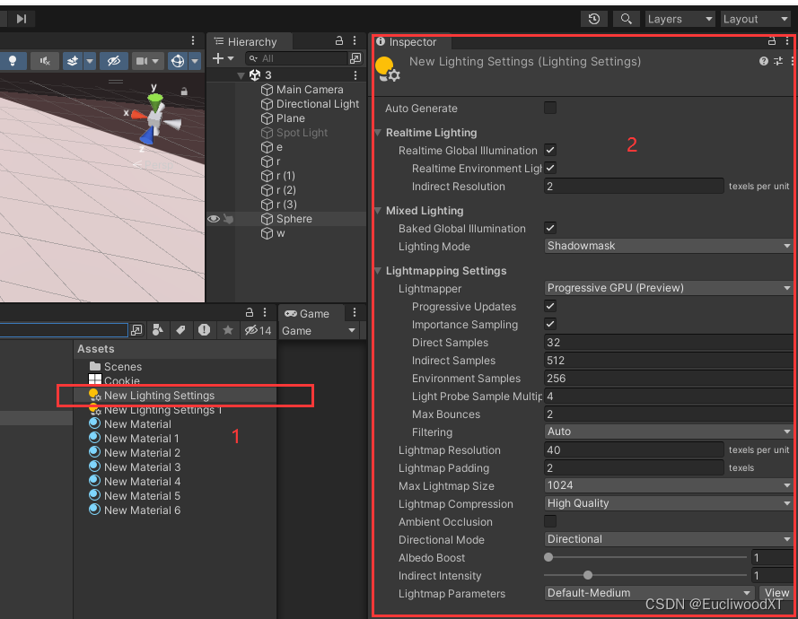
Task: Lock the Hierarchy panel
Action: (x=339, y=40)
